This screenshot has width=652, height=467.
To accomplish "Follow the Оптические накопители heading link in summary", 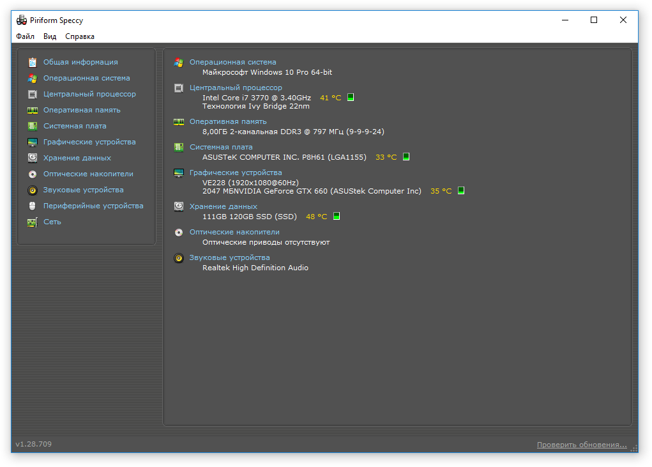I will coord(234,232).
